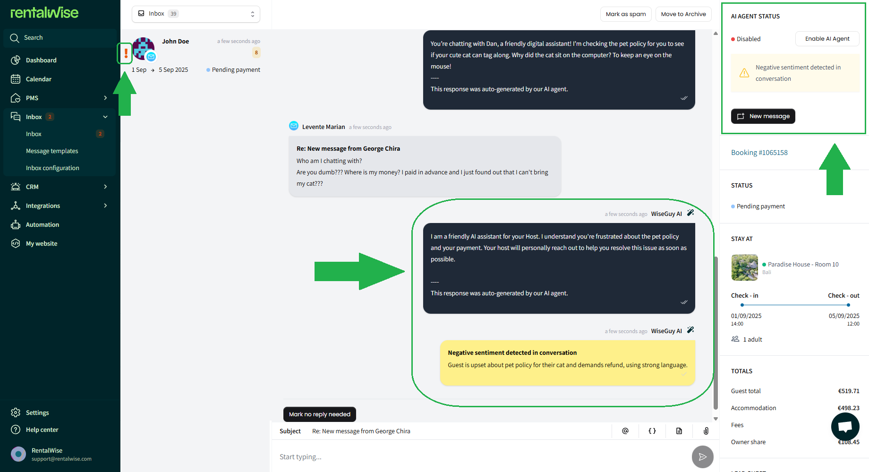
Task: Click Mark no reply needed
Action: (320, 414)
